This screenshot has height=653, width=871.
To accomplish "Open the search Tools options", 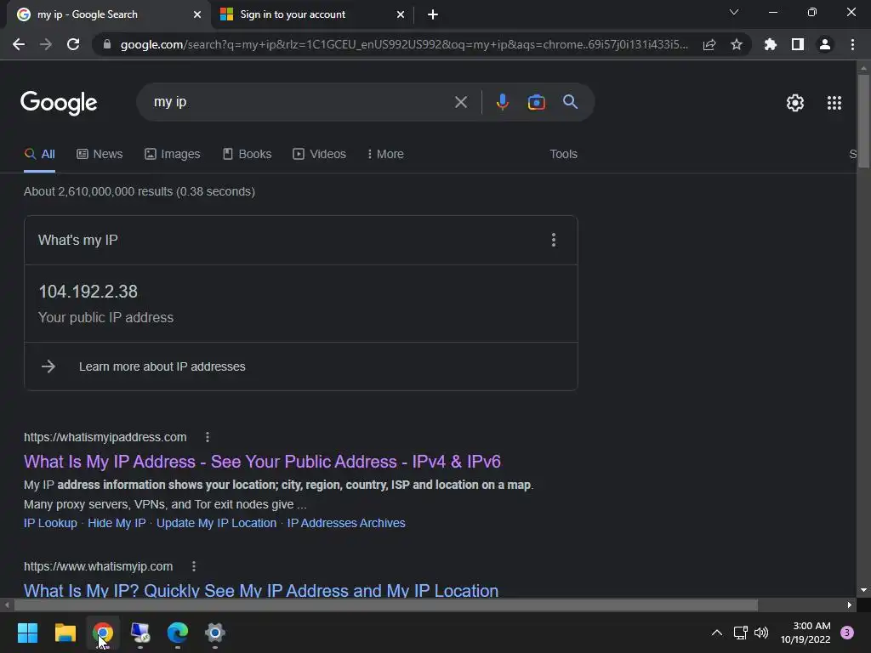I will 563,154.
